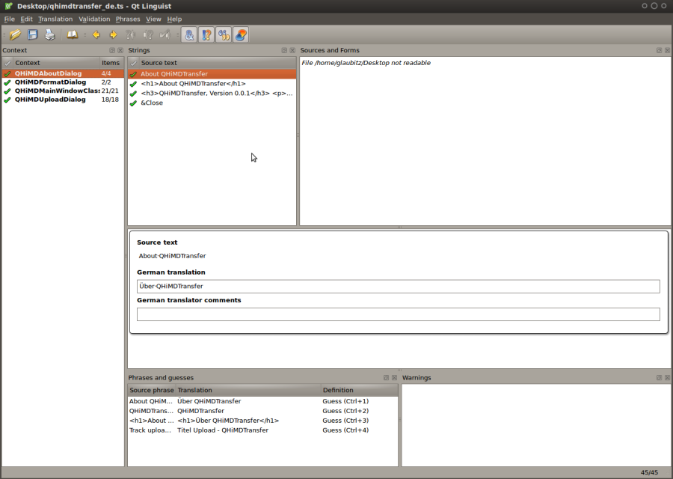Select the &Close source string
The image size is (673, 479).
coord(152,103)
